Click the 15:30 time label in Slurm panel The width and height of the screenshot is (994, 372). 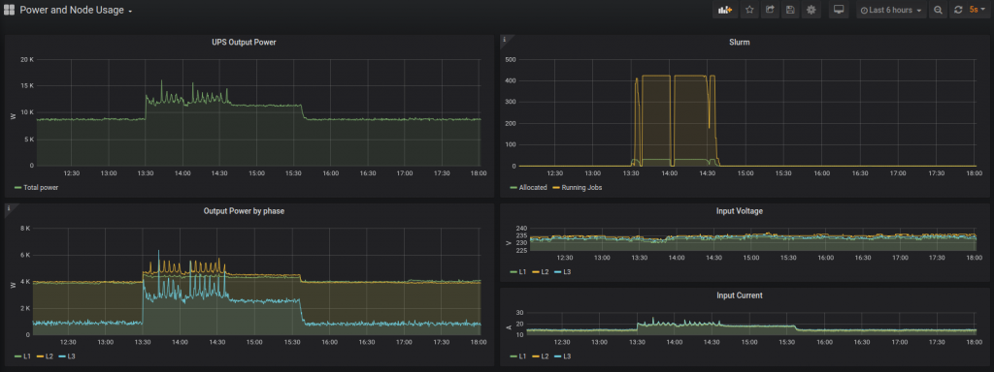point(783,173)
